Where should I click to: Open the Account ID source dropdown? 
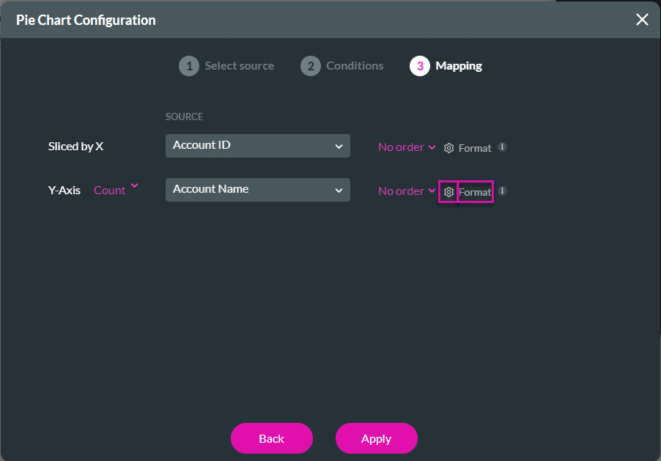click(257, 145)
